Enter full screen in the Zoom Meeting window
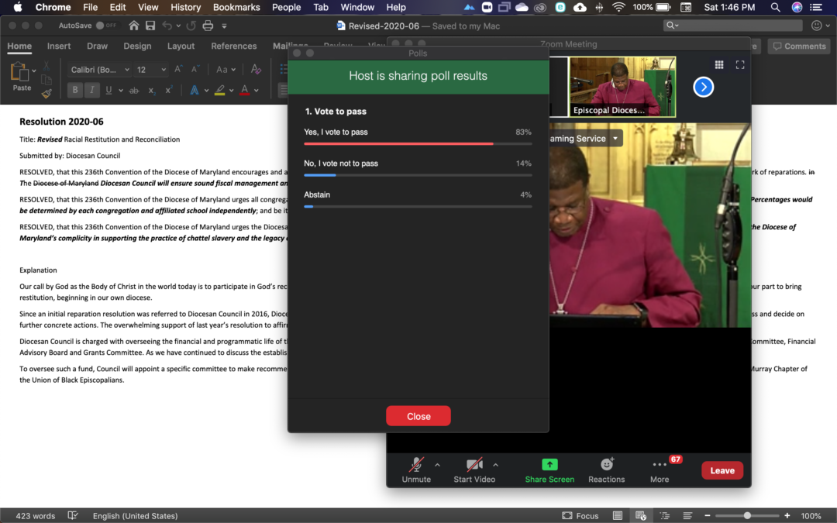The width and height of the screenshot is (837, 523). click(x=740, y=65)
